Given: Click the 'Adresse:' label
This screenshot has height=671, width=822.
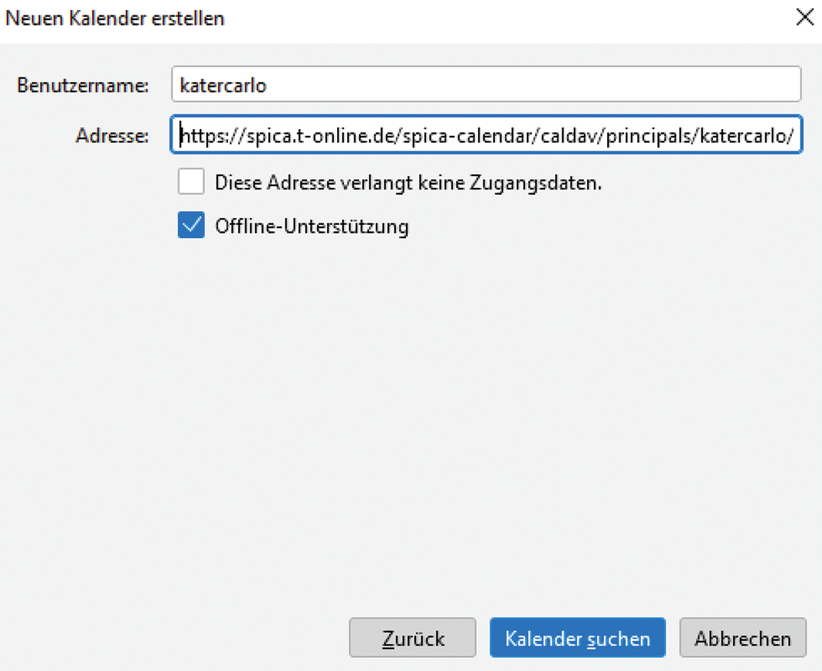Looking at the screenshot, I should [x=111, y=136].
